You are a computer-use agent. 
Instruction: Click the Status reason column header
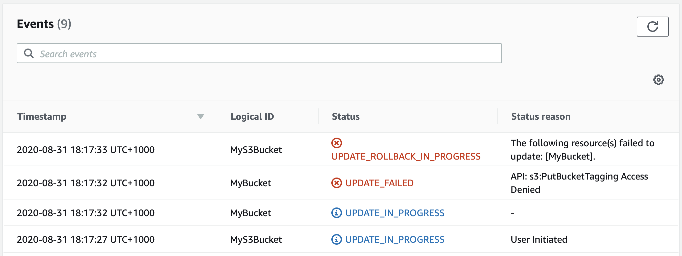click(x=541, y=116)
